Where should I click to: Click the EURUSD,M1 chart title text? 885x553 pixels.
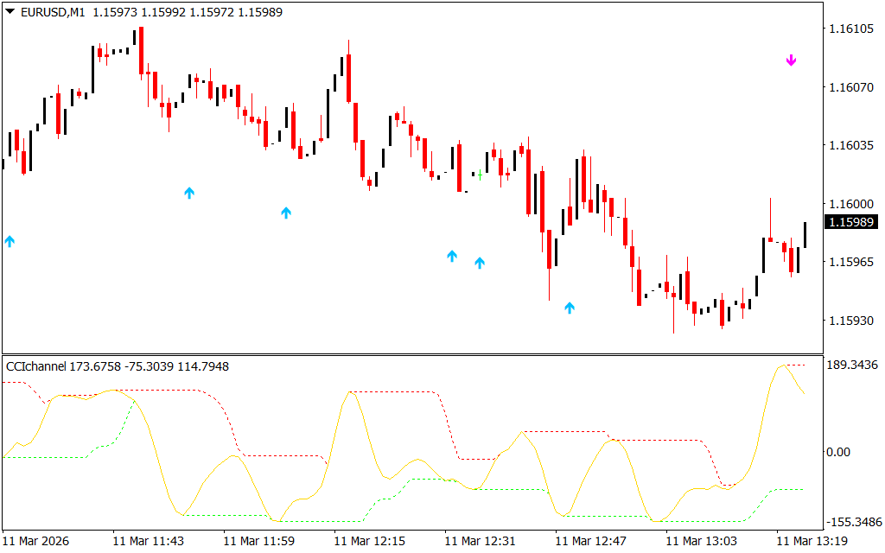coord(54,12)
